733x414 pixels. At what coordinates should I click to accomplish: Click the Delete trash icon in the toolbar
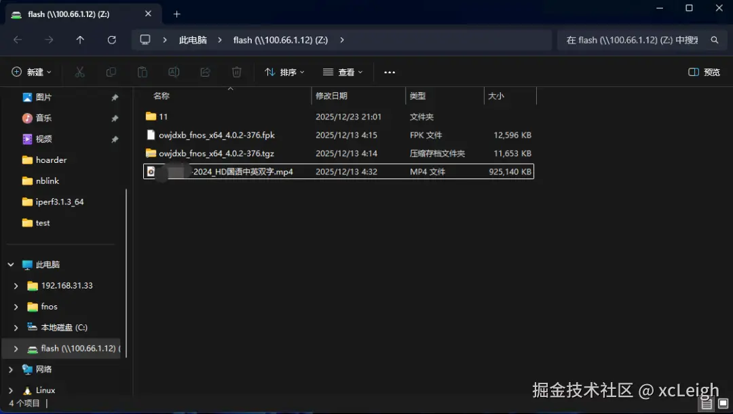point(236,72)
